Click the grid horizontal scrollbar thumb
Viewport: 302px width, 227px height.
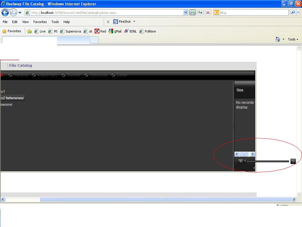point(244,154)
